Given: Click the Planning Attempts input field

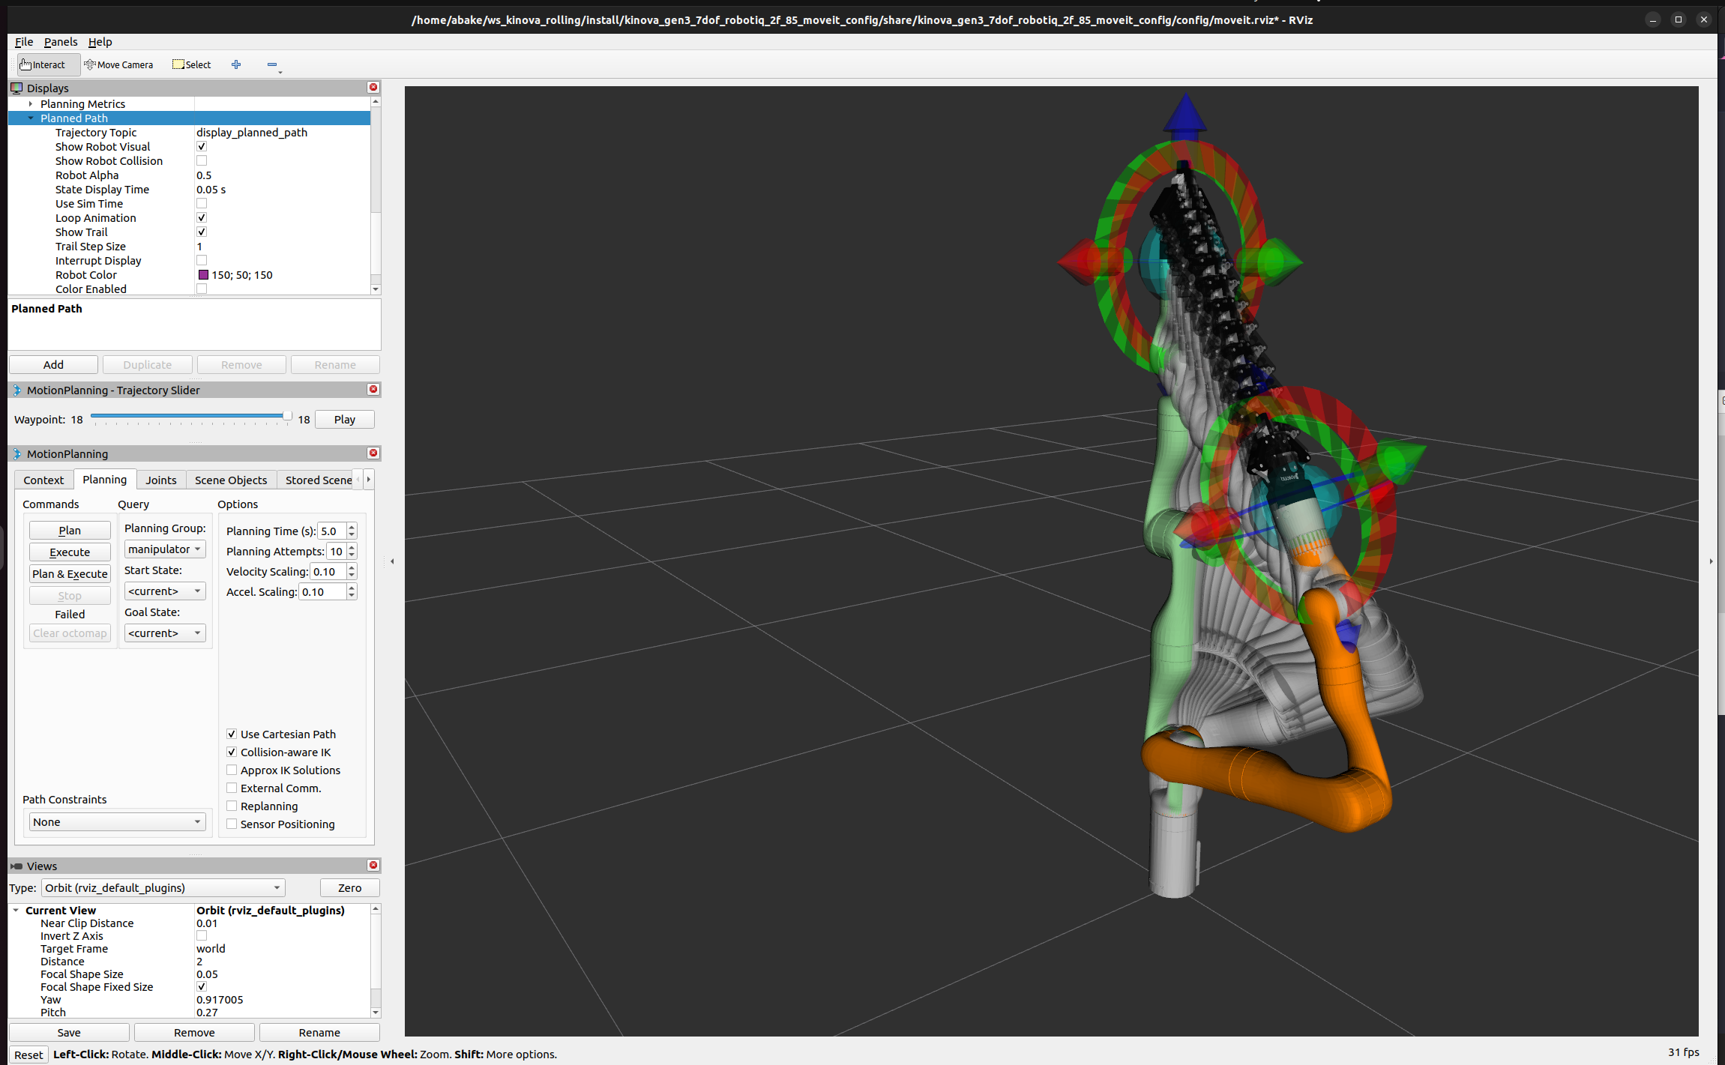Looking at the screenshot, I should 336,552.
